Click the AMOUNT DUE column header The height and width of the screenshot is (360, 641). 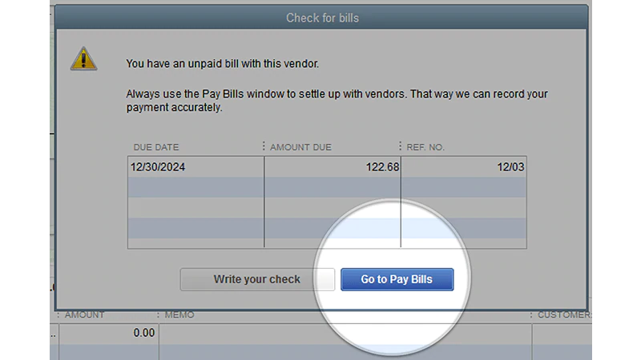pos(300,147)
